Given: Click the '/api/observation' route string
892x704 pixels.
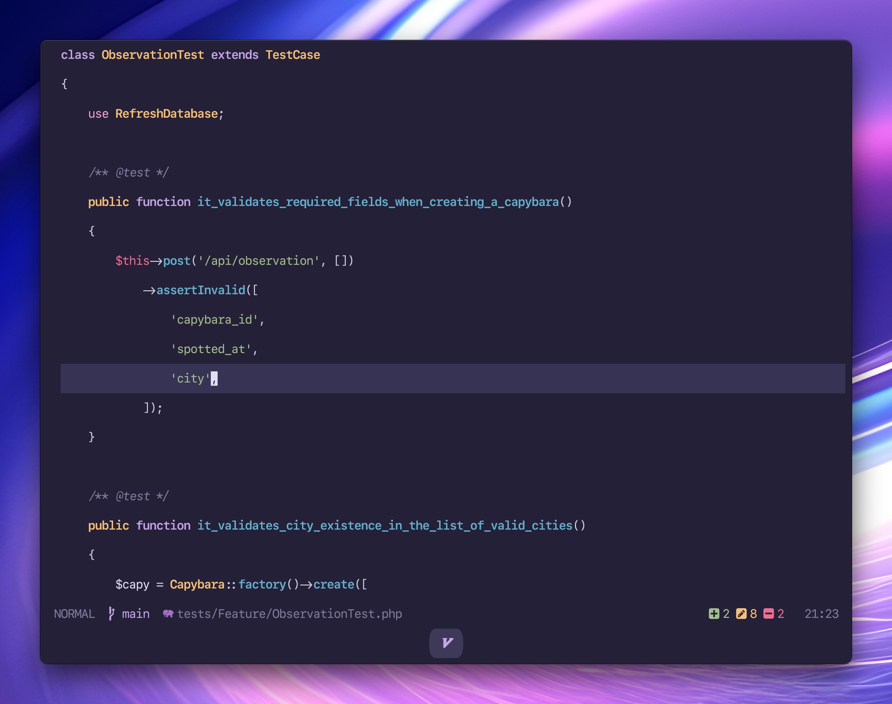Looking at the screenshot, I should [x=259, y=261].
